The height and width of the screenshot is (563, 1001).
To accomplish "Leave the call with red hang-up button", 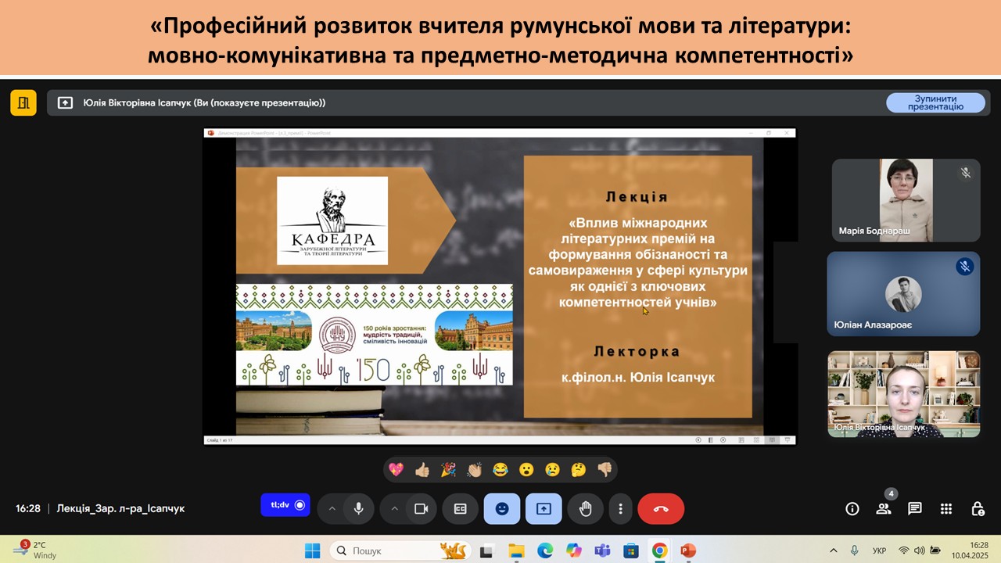I will point(661,509).
